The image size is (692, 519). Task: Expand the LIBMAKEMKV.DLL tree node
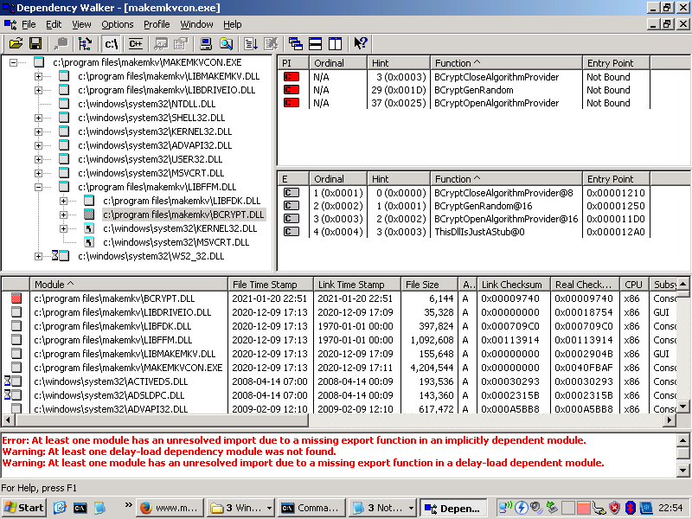click(38, 76)
